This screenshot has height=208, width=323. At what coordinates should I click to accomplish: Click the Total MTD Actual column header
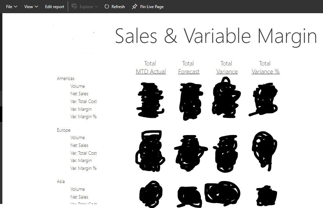(x=151, y=68)
